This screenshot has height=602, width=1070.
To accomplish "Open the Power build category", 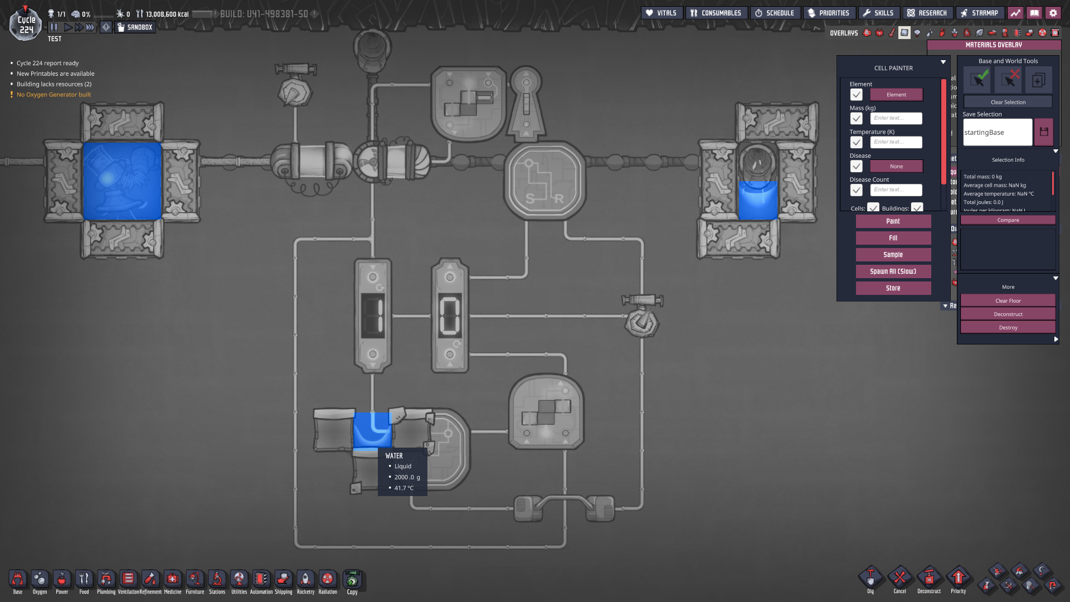I will tap(62, 580).
